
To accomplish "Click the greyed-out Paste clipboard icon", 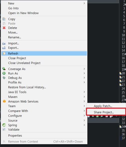I will pos(4,23).
